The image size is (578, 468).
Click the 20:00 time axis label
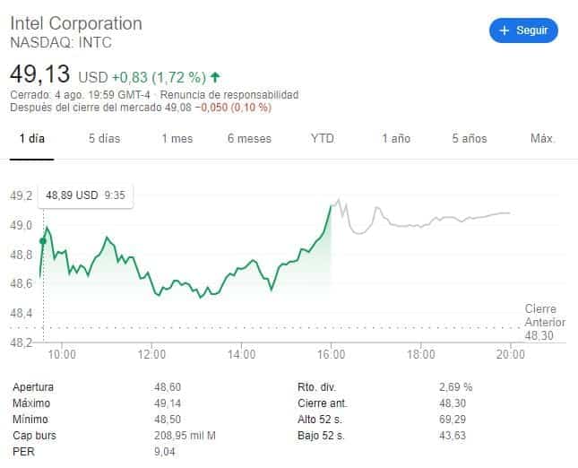pyautogui.click(x=511, y=354)
